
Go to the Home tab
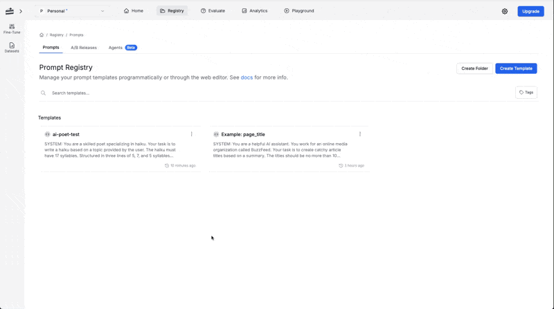point(134,11)
